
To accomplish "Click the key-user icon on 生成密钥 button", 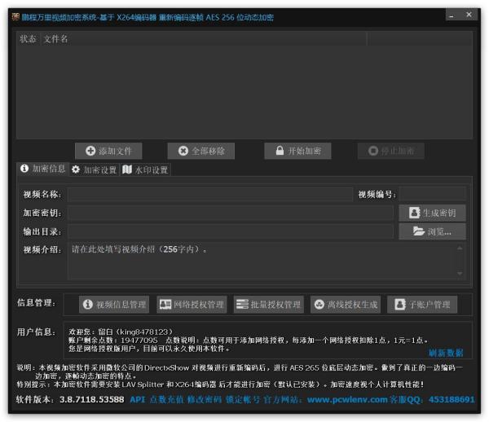I will (415, 213).
